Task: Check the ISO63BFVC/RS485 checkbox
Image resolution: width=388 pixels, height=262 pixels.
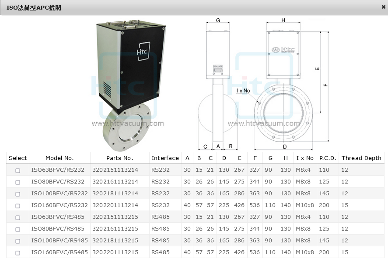Action: point(18,218)
